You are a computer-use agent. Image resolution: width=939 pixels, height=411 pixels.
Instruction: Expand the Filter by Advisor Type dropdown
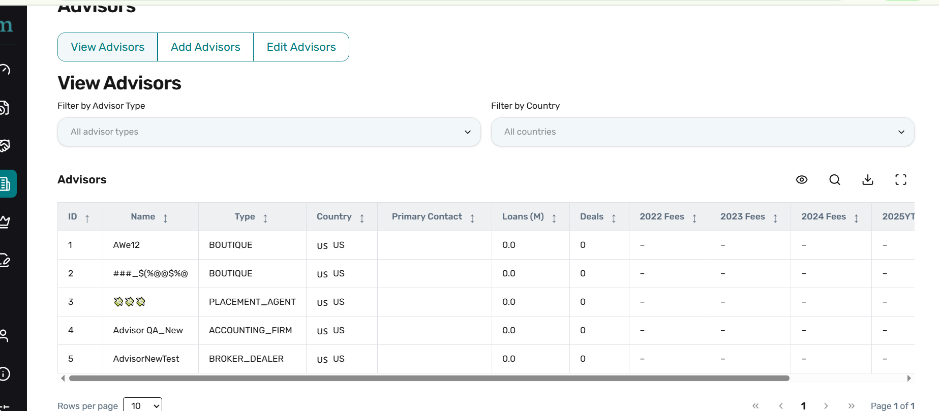tap(269, 132)
